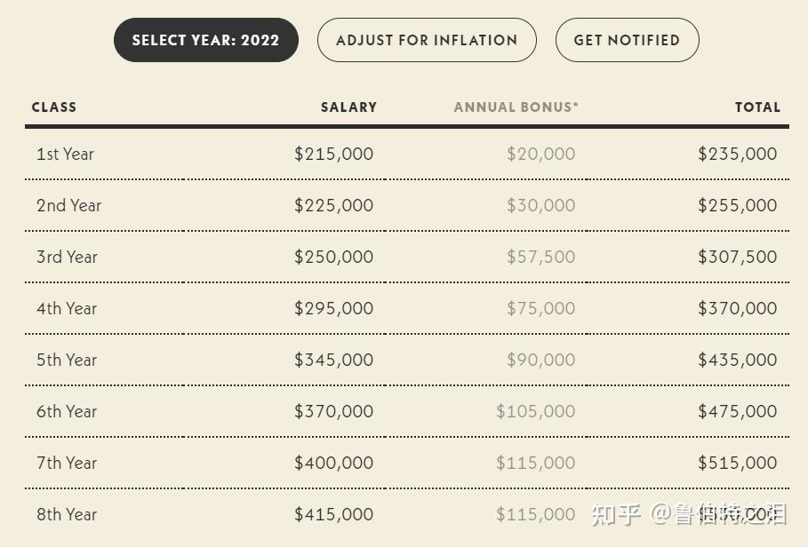This screenshot has height=547, width=808.
Task: Toggle the Adjust for Inflation button
Action: (427, 40)
